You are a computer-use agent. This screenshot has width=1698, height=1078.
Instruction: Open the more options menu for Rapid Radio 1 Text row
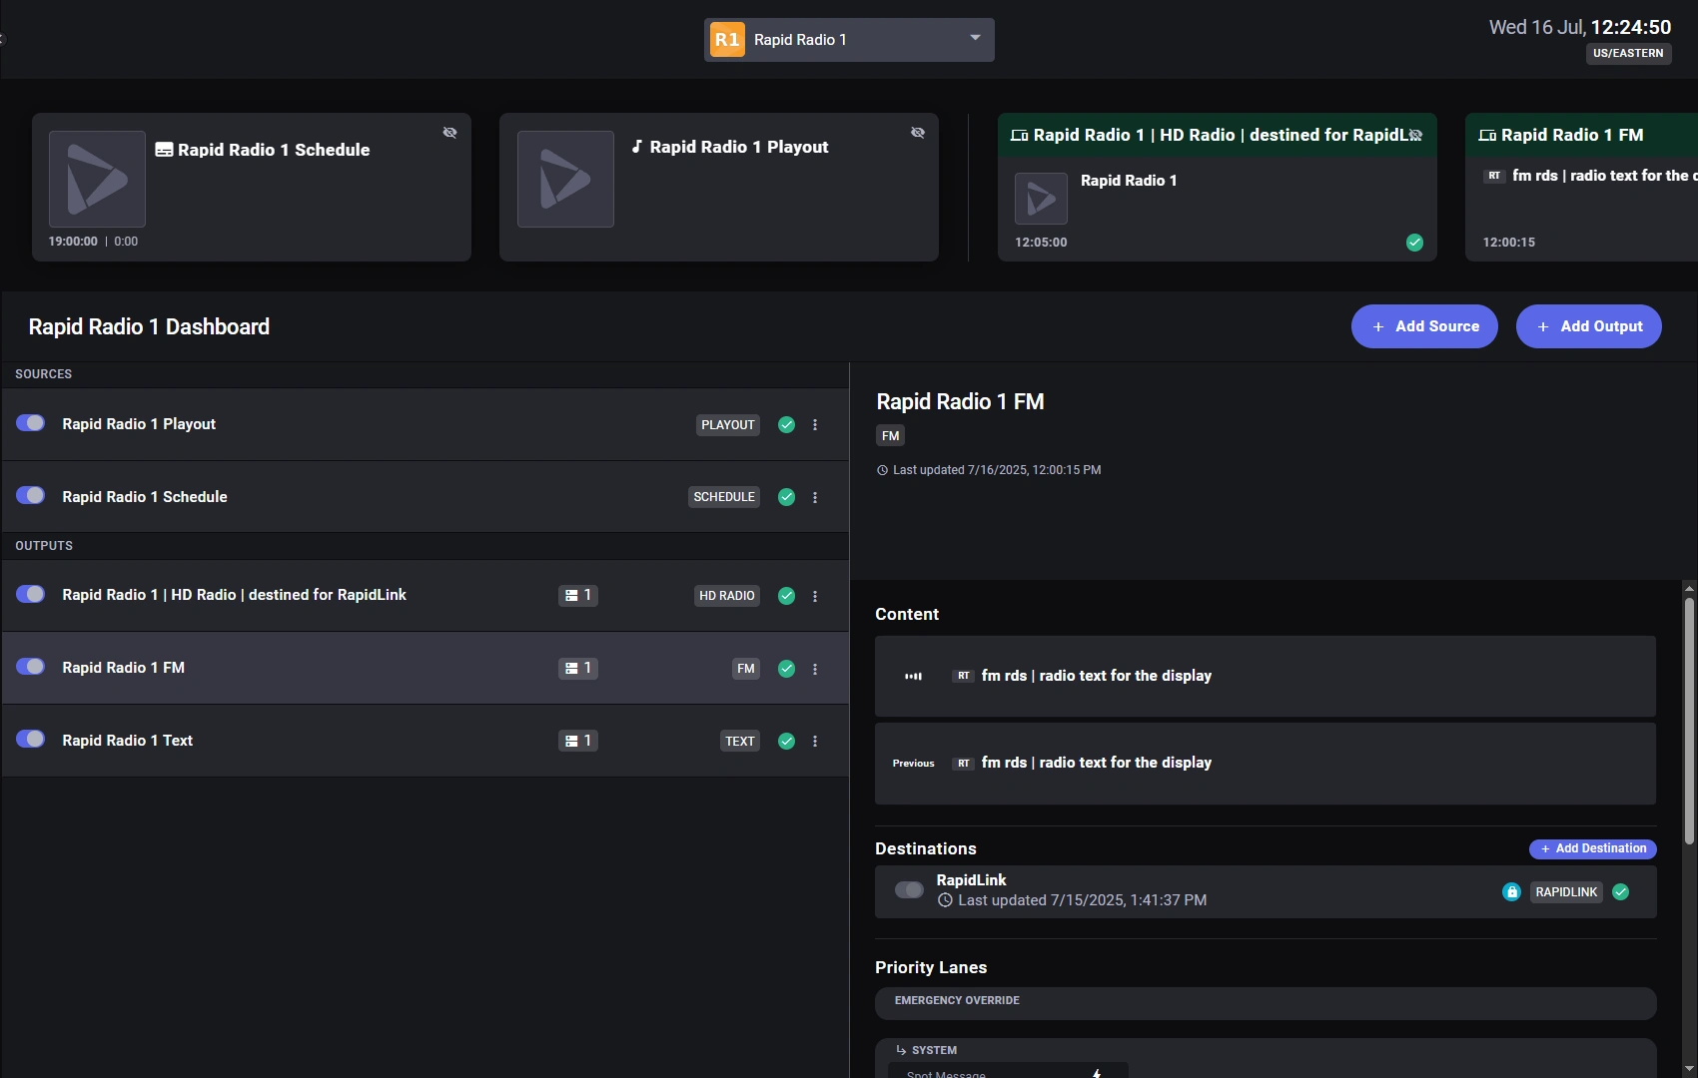tap(815, 741)
